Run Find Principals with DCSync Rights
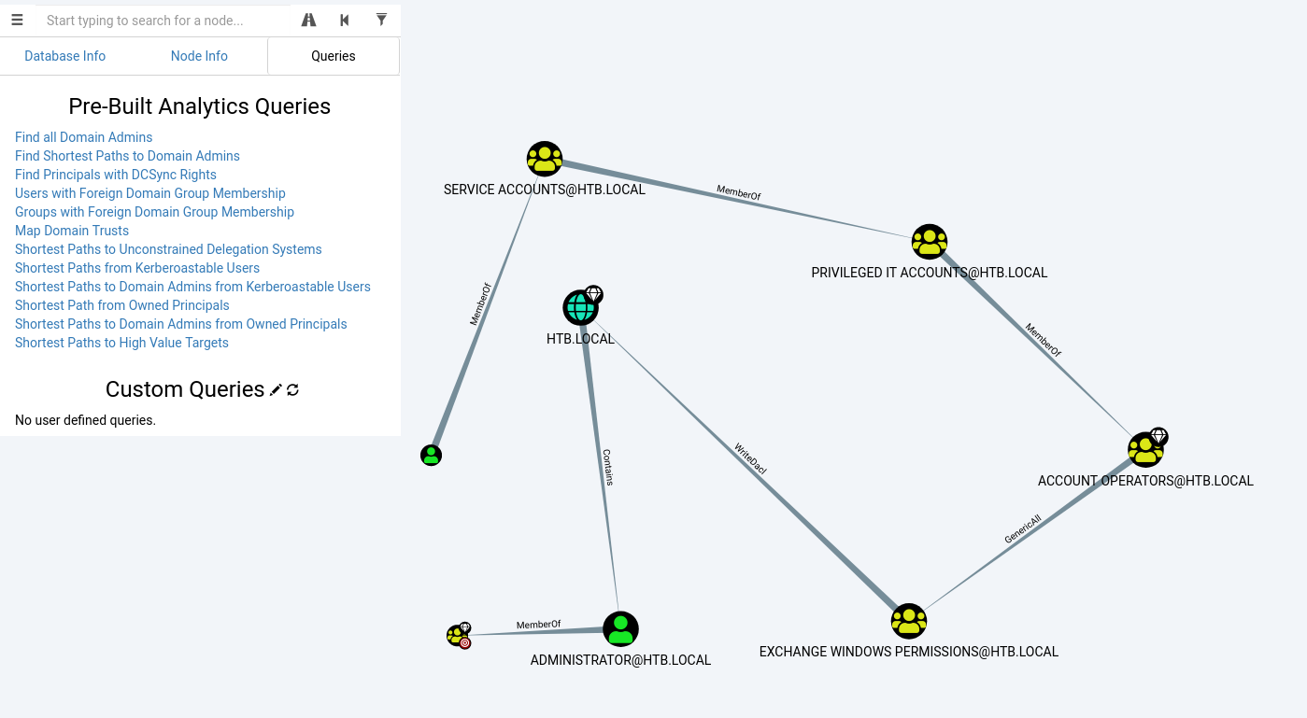 [x=115, y=175]
